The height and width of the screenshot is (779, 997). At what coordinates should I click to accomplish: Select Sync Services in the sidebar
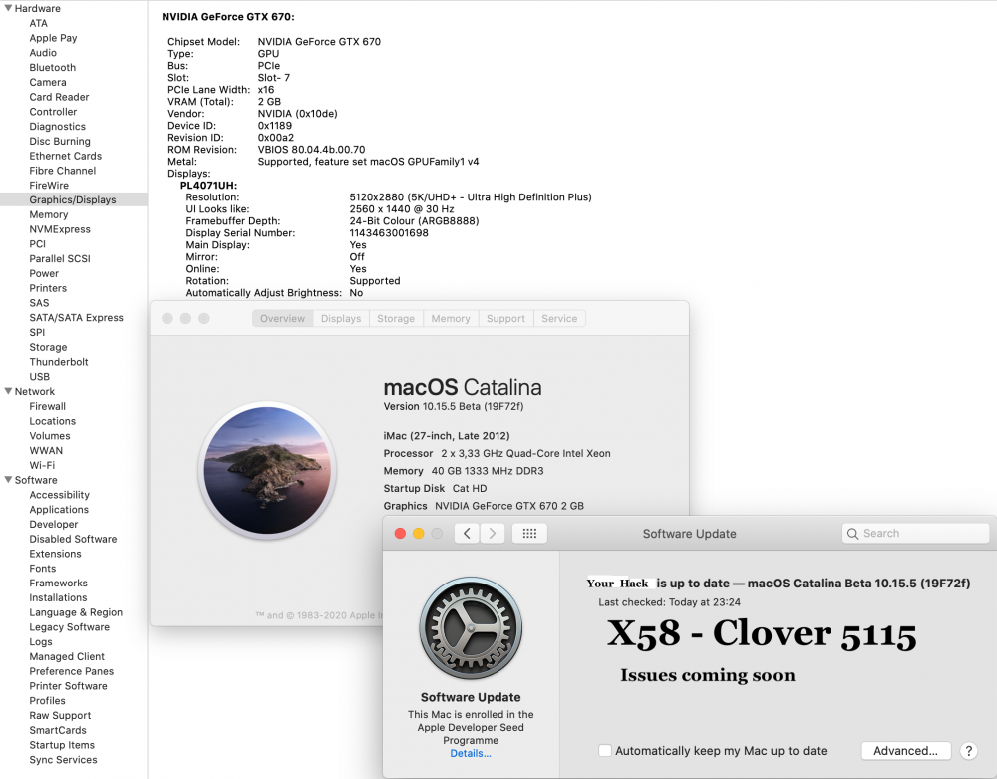(x=63, y=759)
